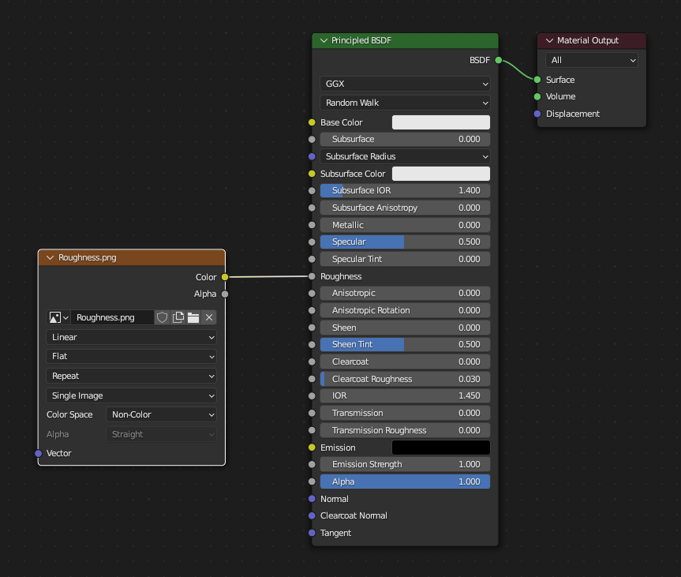The width and height of the screenshot is (681, 577).
Task: Expand the Subsurface Radius dropdown
Action: [x=405, y=156]
